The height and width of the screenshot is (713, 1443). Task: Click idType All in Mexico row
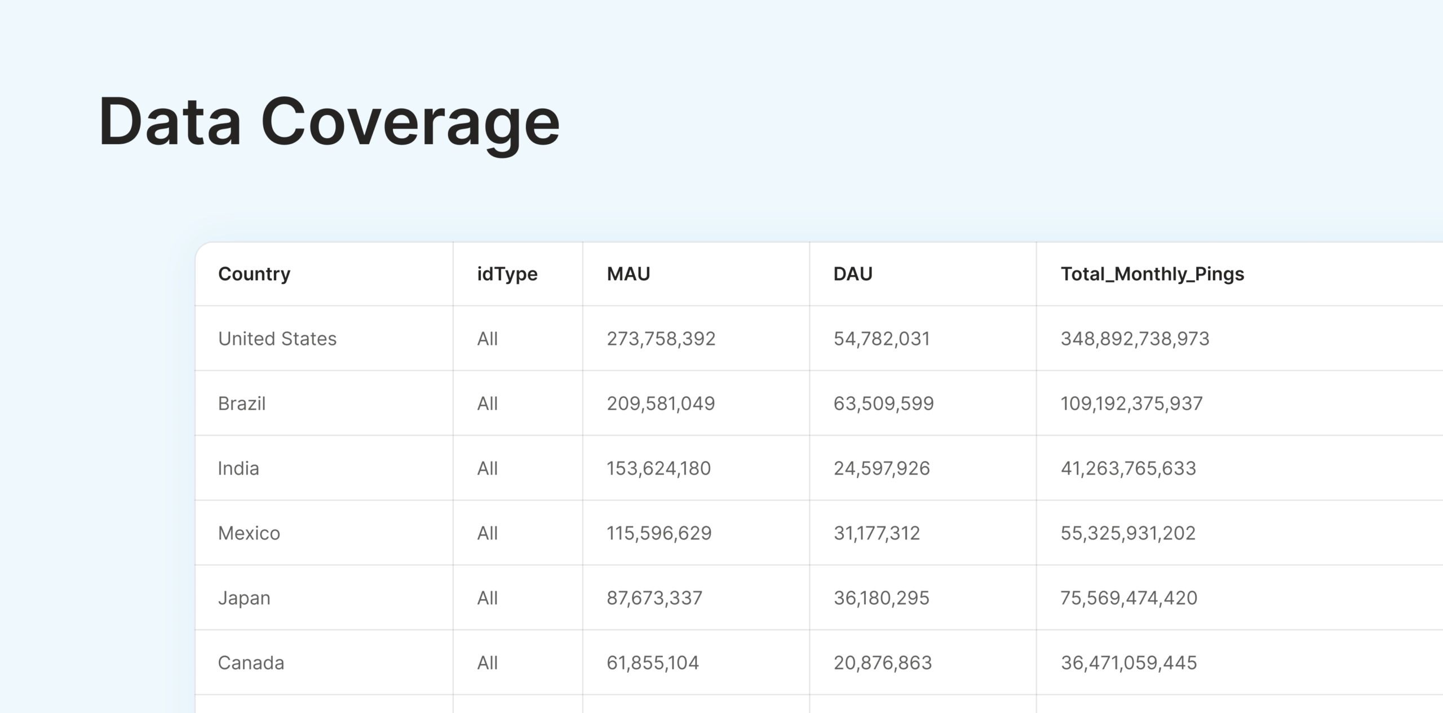pyautogui.click(x=488, y=533)
